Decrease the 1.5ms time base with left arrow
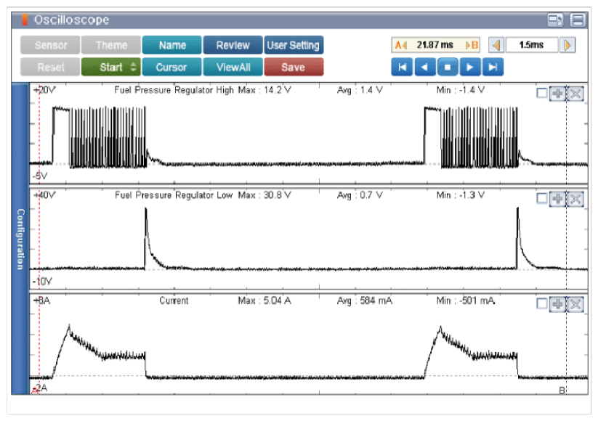 coord(496,45)
